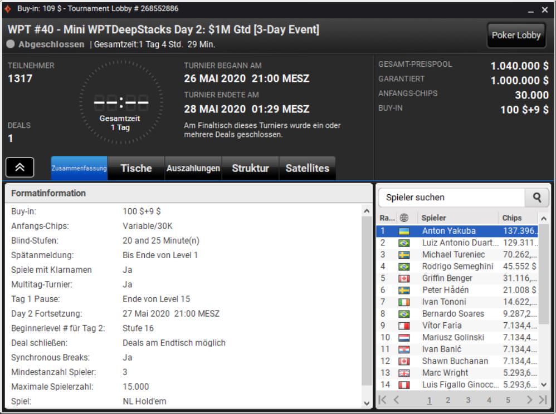This screenshot has height=414, width=556.
Task: Click the partypoker diamond logo icon
Action: pos(7,9)
